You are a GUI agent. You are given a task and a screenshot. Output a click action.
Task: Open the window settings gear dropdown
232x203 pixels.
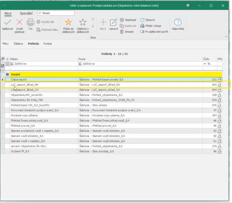point(189,5)
